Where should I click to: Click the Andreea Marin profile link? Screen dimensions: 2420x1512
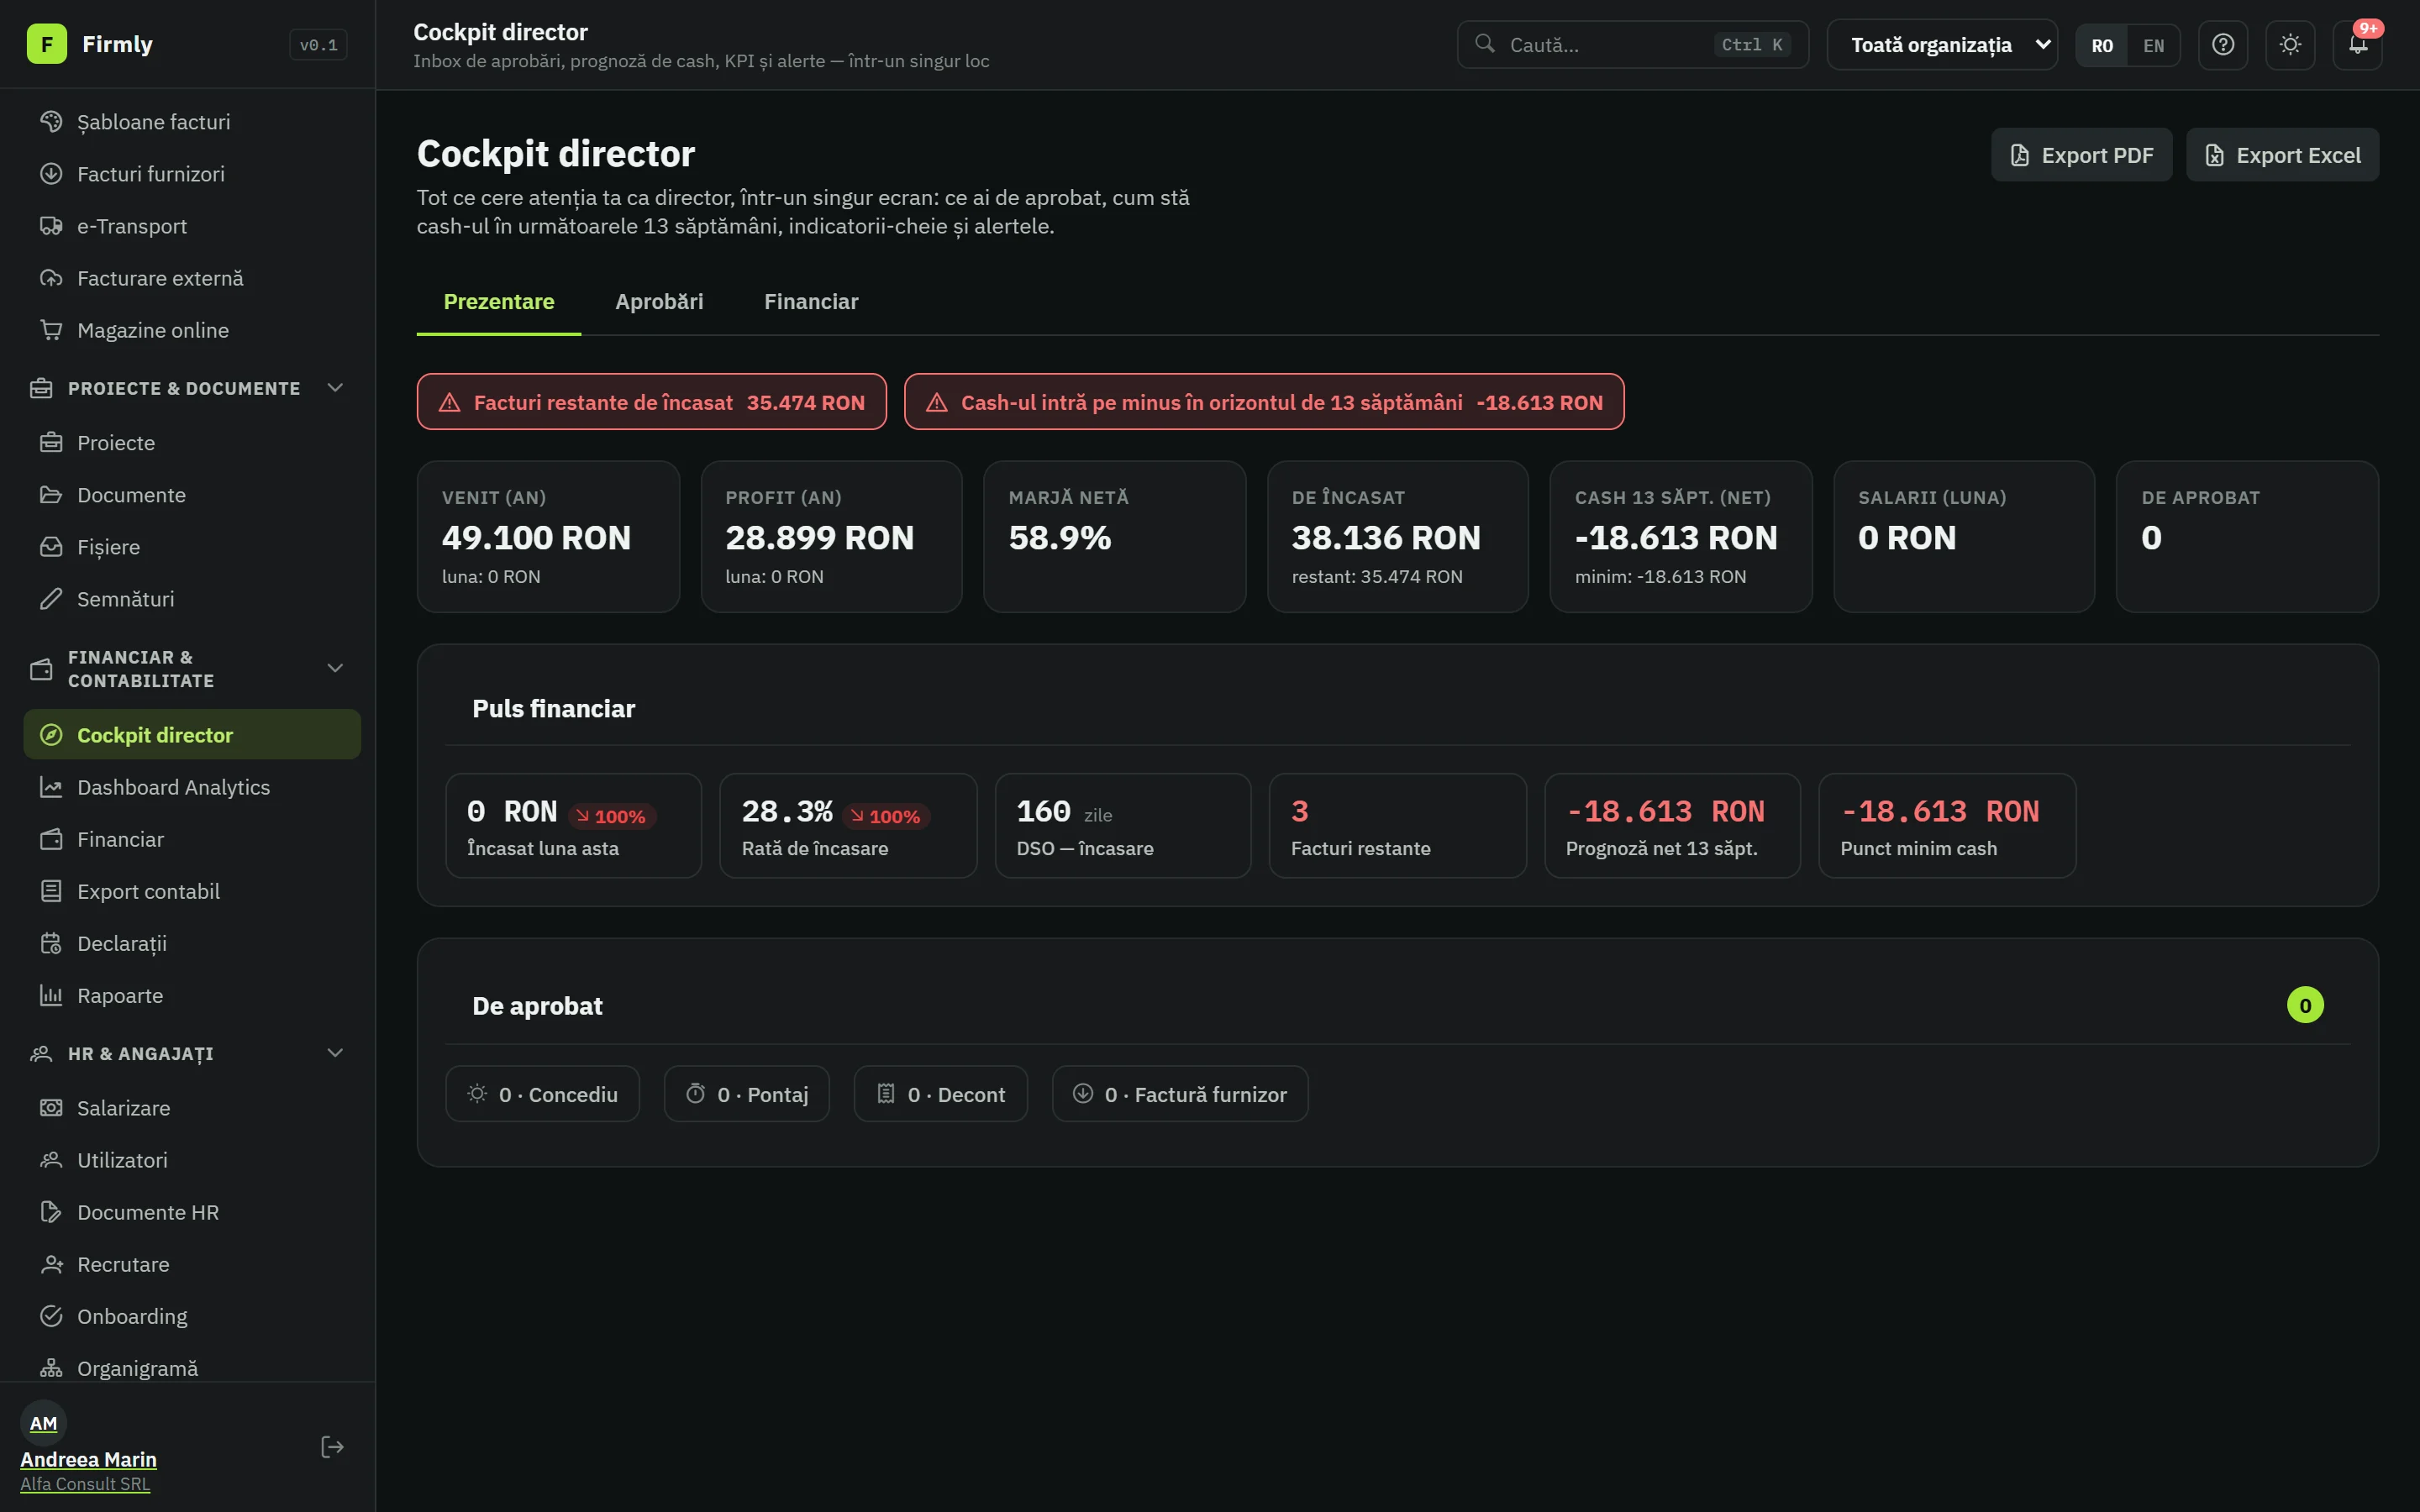[x=88, y=1459]
